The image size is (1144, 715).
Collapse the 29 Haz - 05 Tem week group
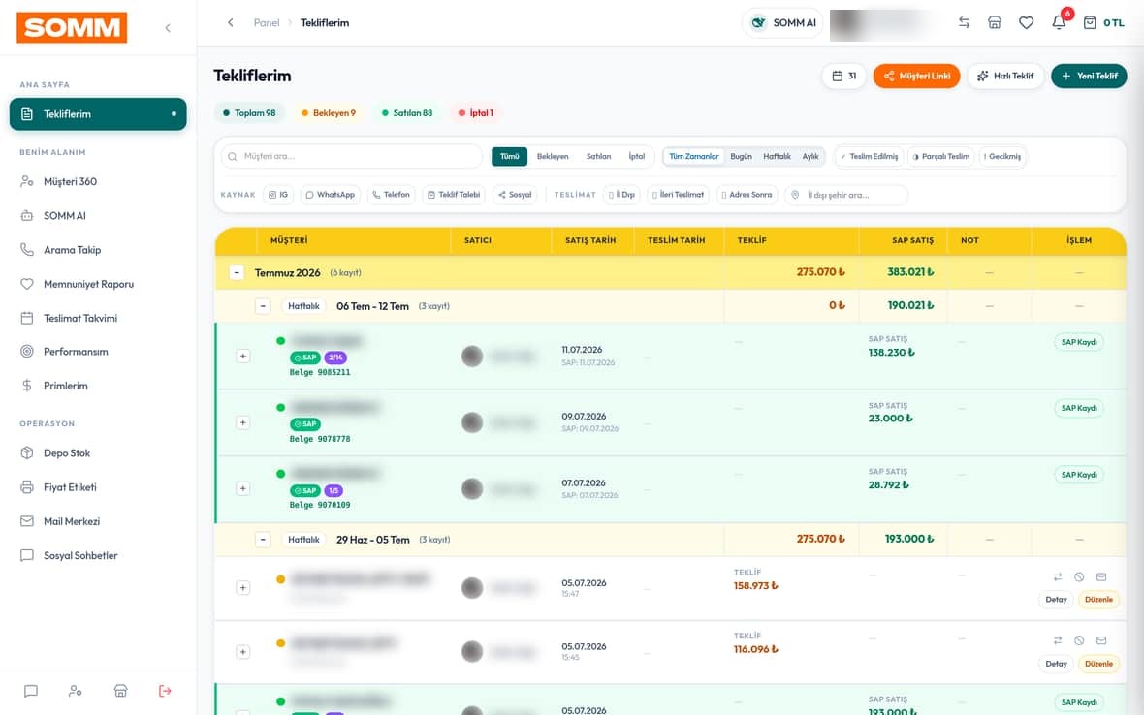(263, 540)
